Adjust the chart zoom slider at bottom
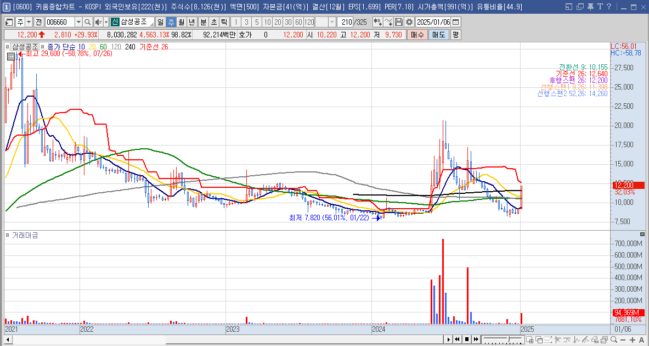This screenshot has width=649, height=346. (504, 339)
